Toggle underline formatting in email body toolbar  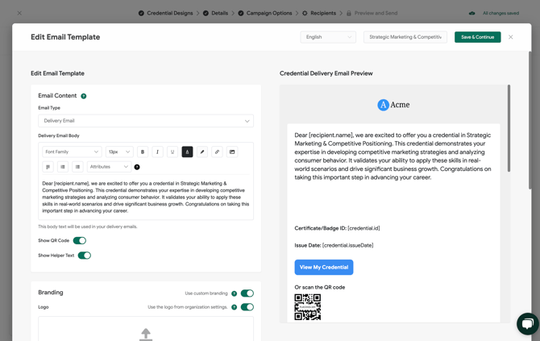click(172, 152)
